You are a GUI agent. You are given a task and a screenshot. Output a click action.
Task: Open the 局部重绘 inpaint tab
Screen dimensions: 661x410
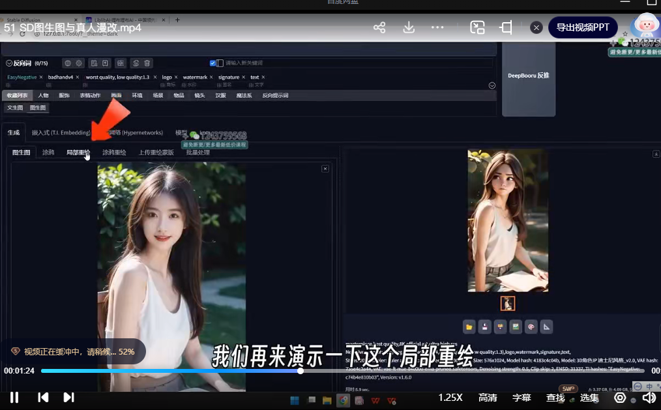tap(78, 153)
